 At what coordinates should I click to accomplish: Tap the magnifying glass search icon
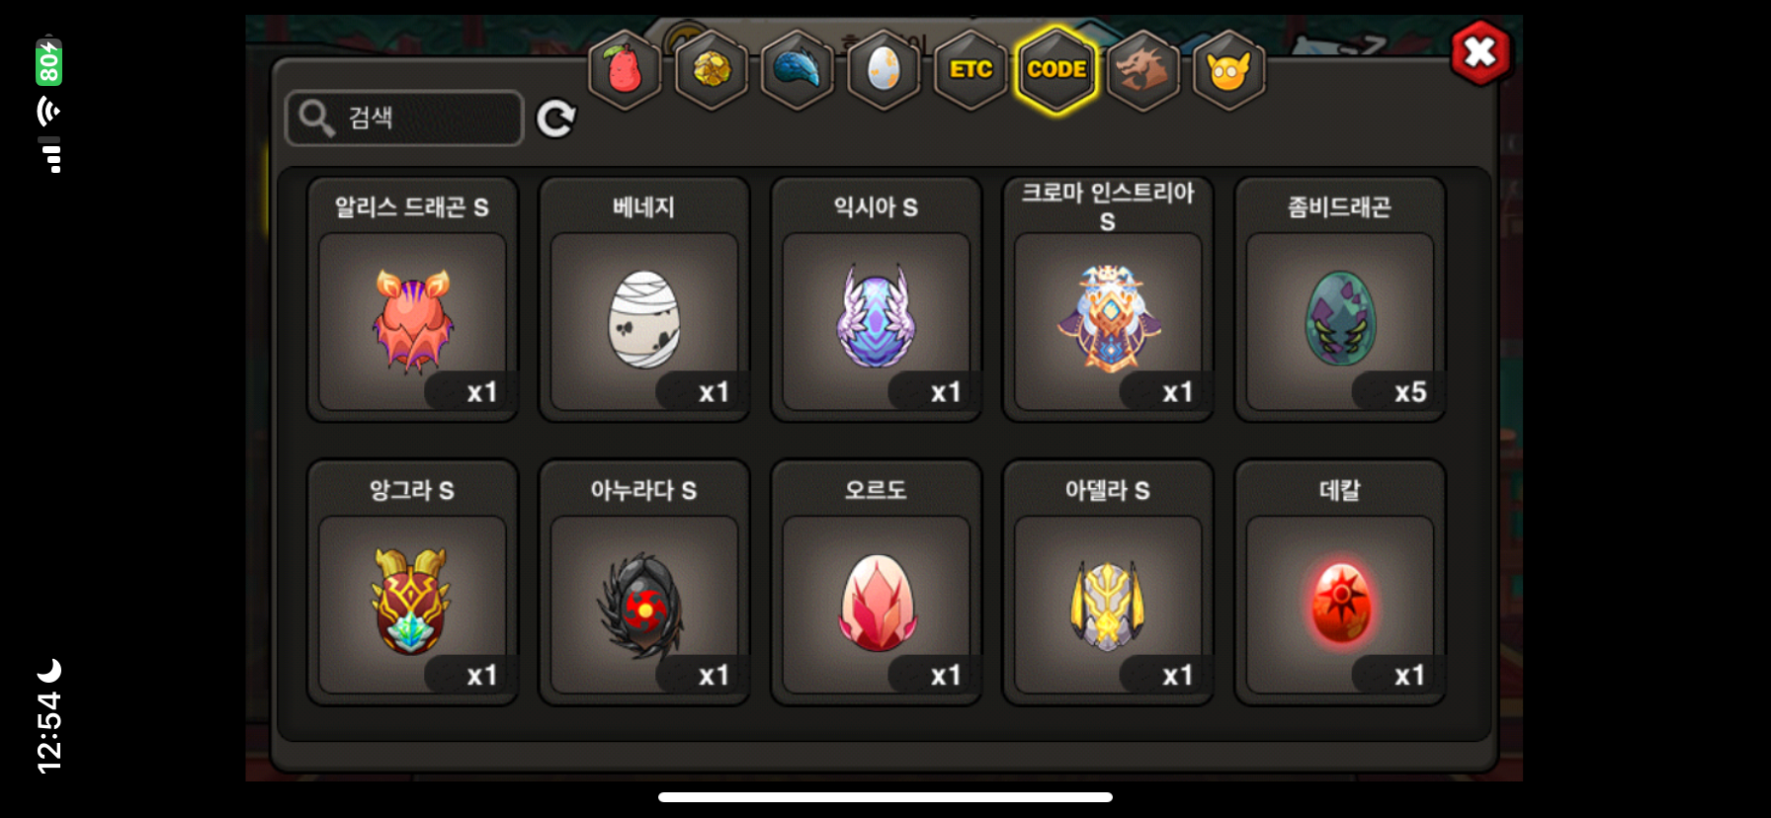(316, 119)
